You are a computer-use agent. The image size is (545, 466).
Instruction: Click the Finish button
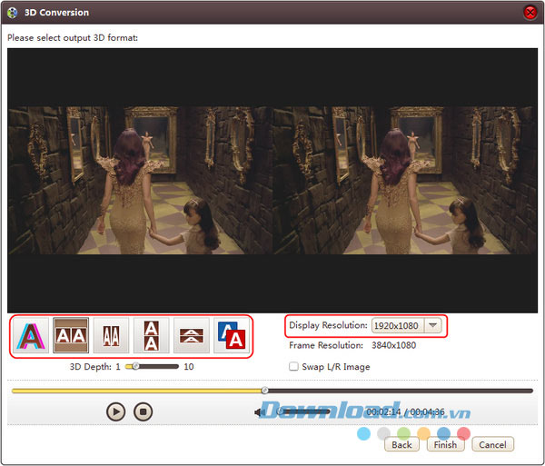coord(445,444)
